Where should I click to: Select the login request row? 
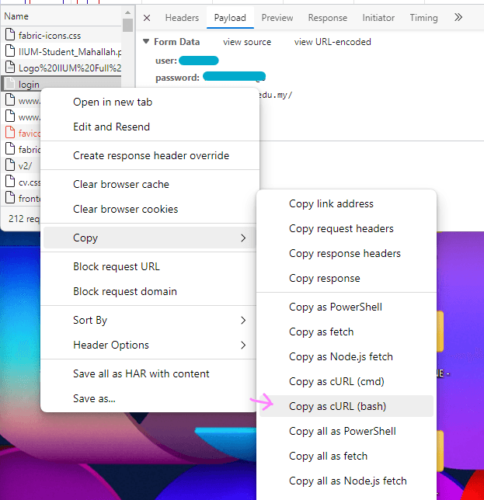tap(61, 84)
